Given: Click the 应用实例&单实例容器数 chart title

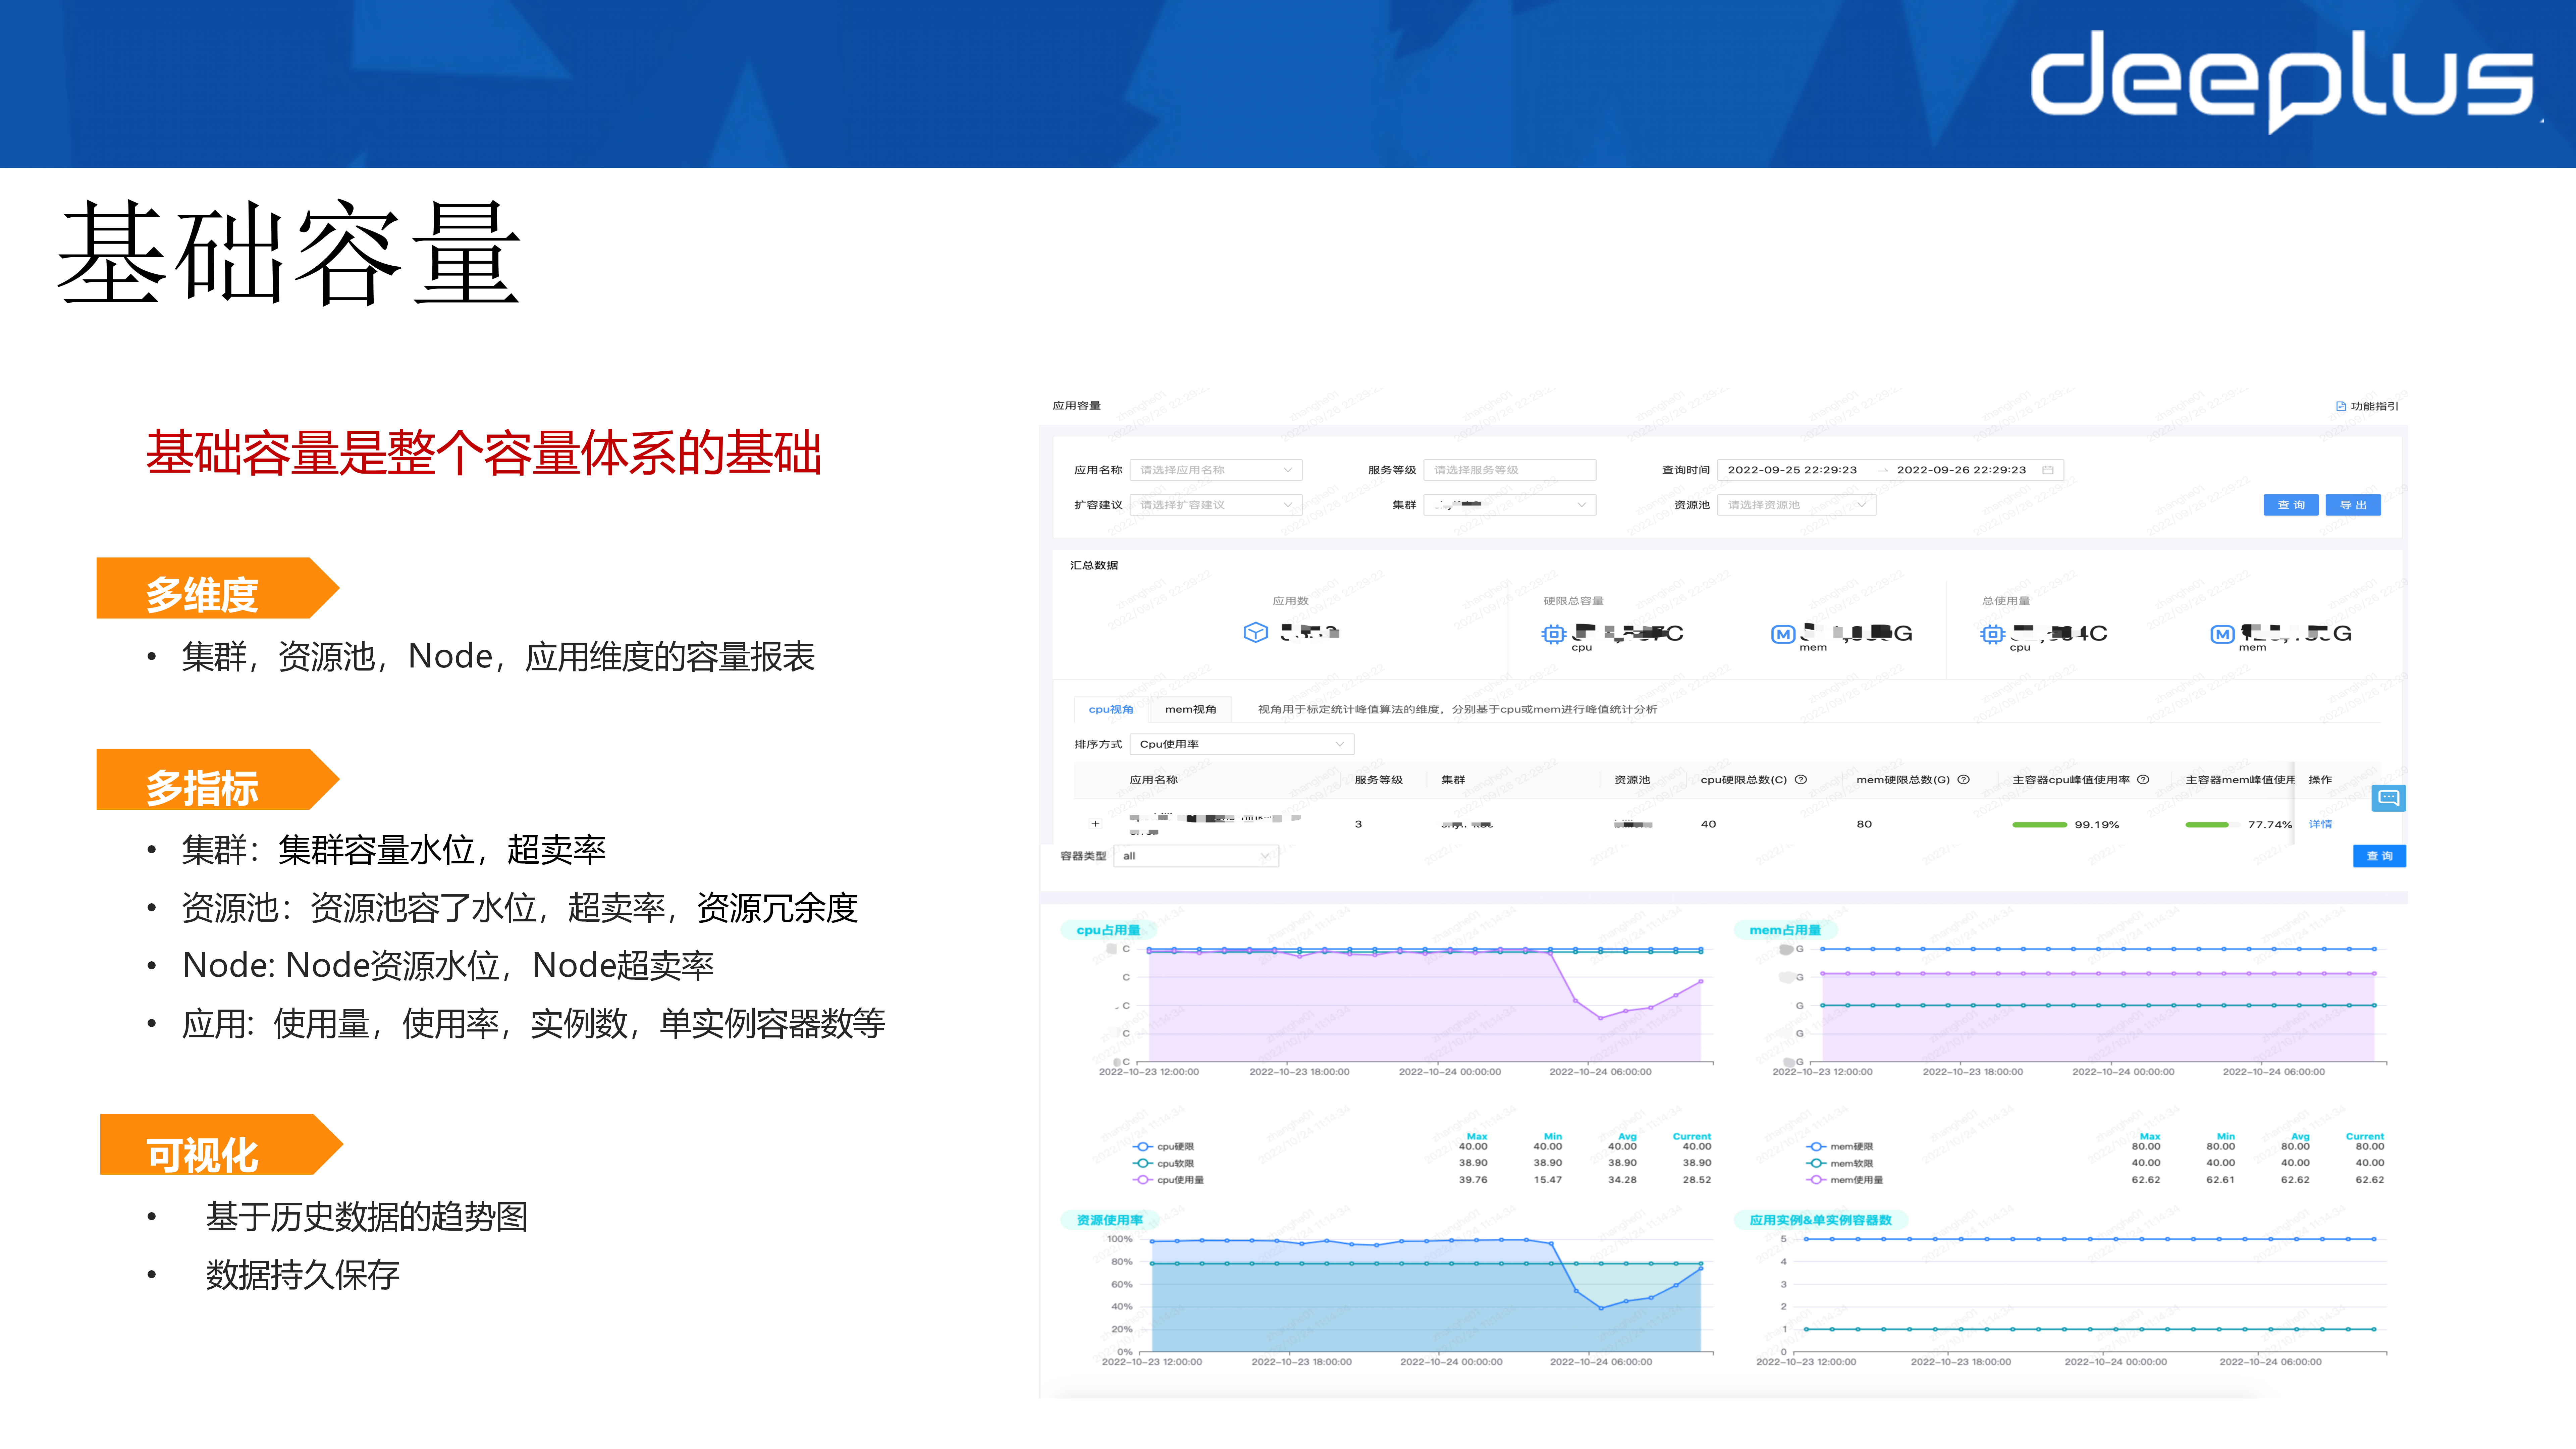Looking at the screenshot, I should (1820, 1220).
